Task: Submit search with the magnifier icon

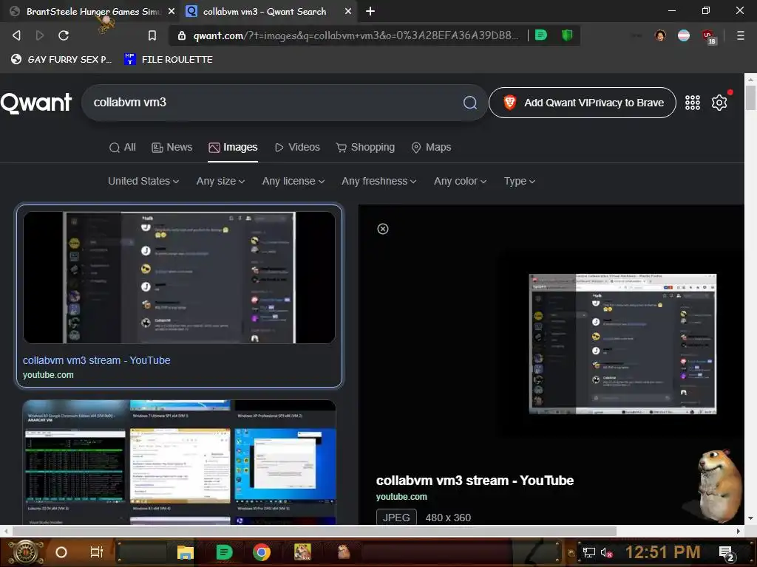Action: [x=469, y=102]
